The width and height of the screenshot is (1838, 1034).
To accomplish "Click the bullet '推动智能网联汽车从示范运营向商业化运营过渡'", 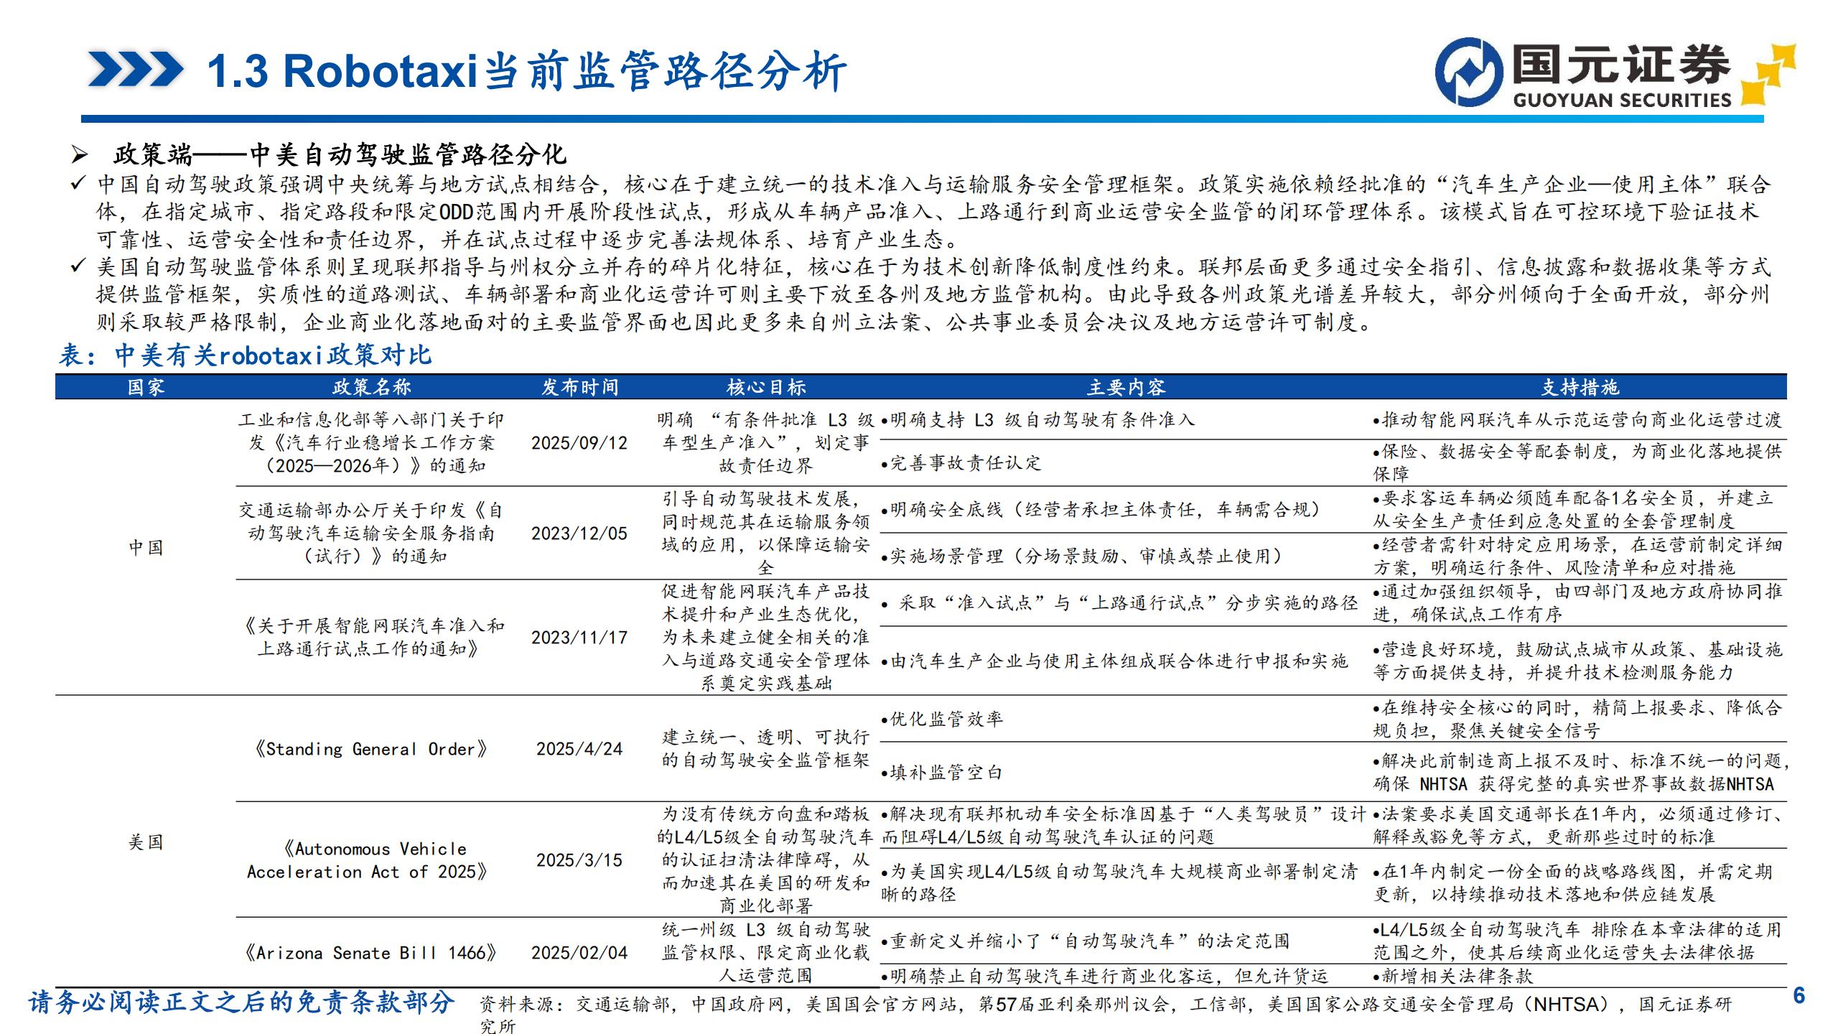I will click(x=1577, y=420).
